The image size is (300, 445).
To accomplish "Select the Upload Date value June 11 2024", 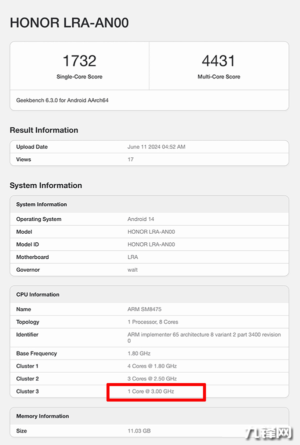I will pyautogui.click(x=156, y=147).
